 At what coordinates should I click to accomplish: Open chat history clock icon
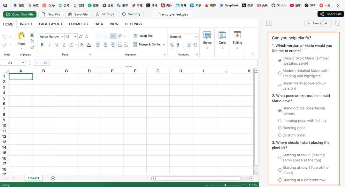(338, 23)
